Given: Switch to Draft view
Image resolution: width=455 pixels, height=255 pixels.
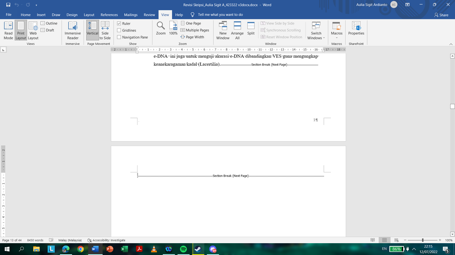Looking at the screenshot, I should [47, 30].
